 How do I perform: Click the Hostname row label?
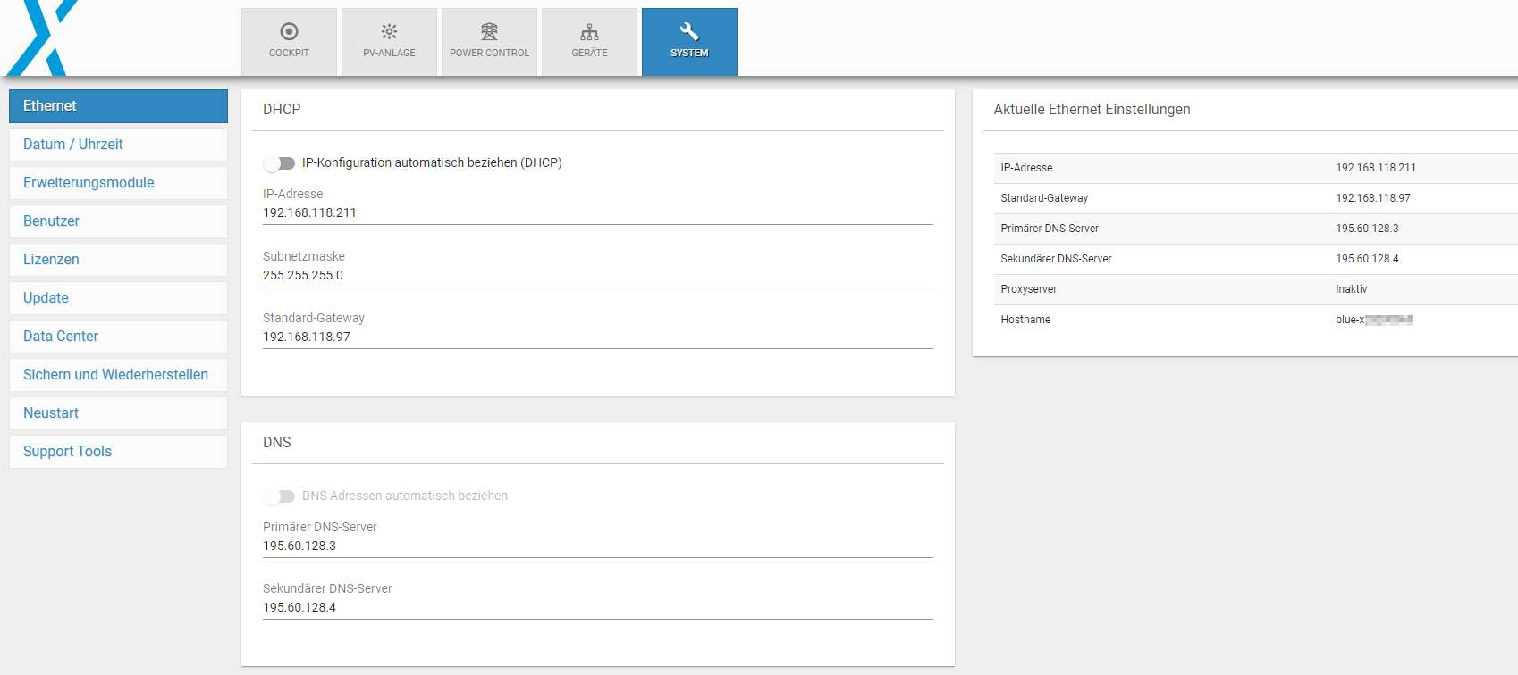(1025, 320)
